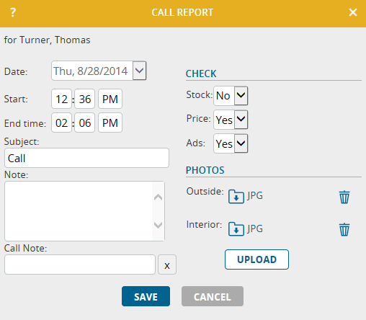
Task: Delete the Outside photo with trash icon
Action: click(x=344, y=197)
